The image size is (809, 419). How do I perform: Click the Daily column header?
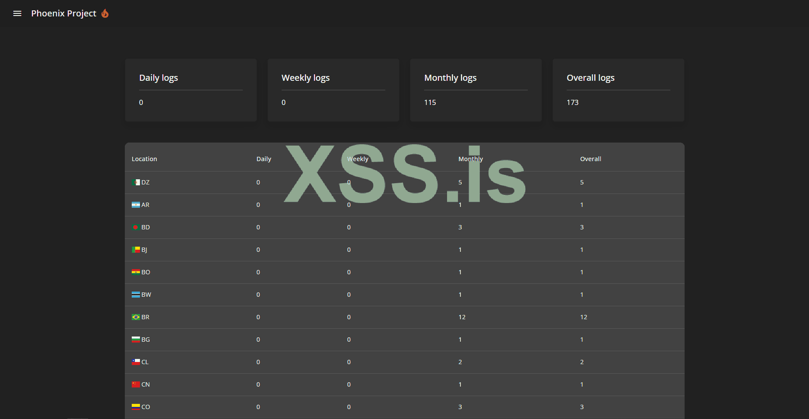click(264, 159)
